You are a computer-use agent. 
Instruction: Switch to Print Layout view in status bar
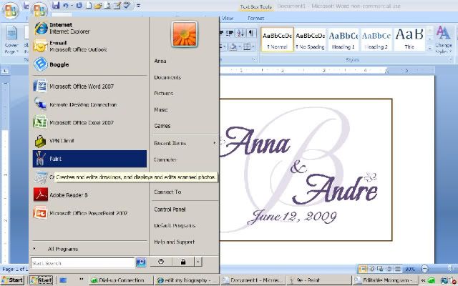click(363, 269)
